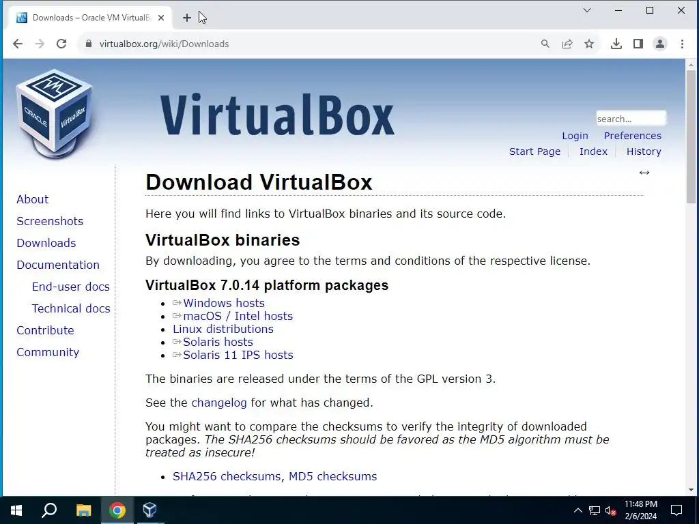
Task: Open Downloads in the sidebar
Action: click(46, 243)
